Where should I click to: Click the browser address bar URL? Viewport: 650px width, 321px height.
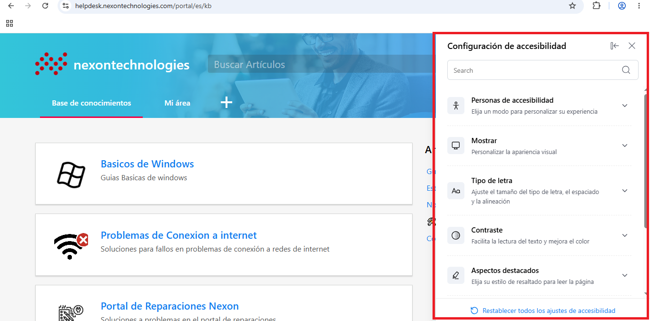(143, 6)
